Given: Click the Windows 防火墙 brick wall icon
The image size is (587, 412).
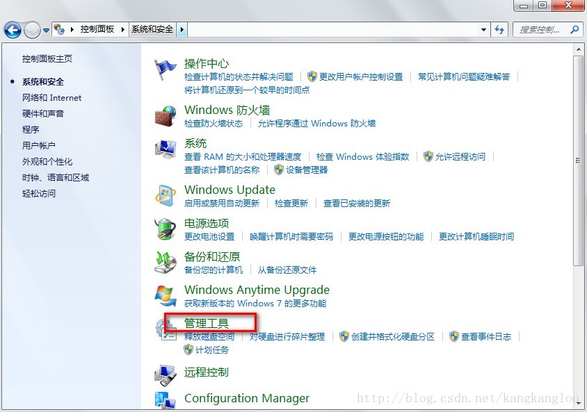Looking at the screenshot, I should [166, 116].
